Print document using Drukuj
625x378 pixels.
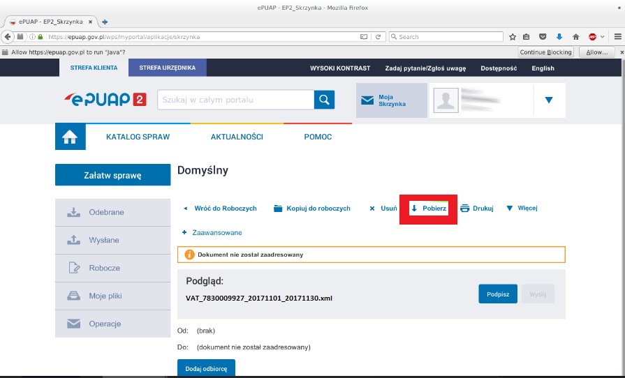(477, 209)
